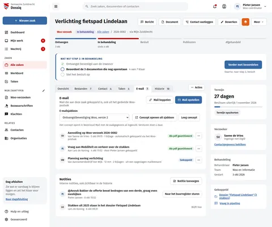The width and height of the screenshot is (272, 227).
Task: Mark Stel het besluit op step
Action: click(x=62, y=74)
